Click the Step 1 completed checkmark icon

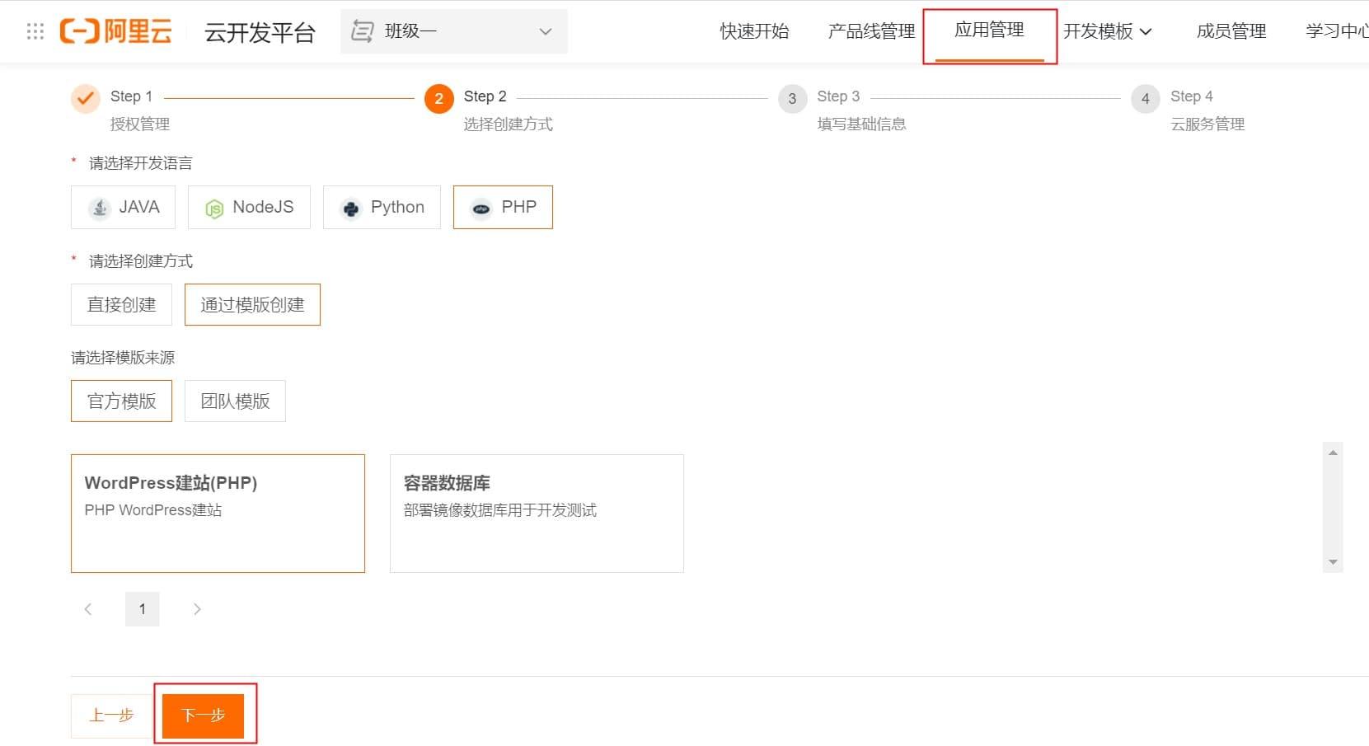[x=86, y=99]
